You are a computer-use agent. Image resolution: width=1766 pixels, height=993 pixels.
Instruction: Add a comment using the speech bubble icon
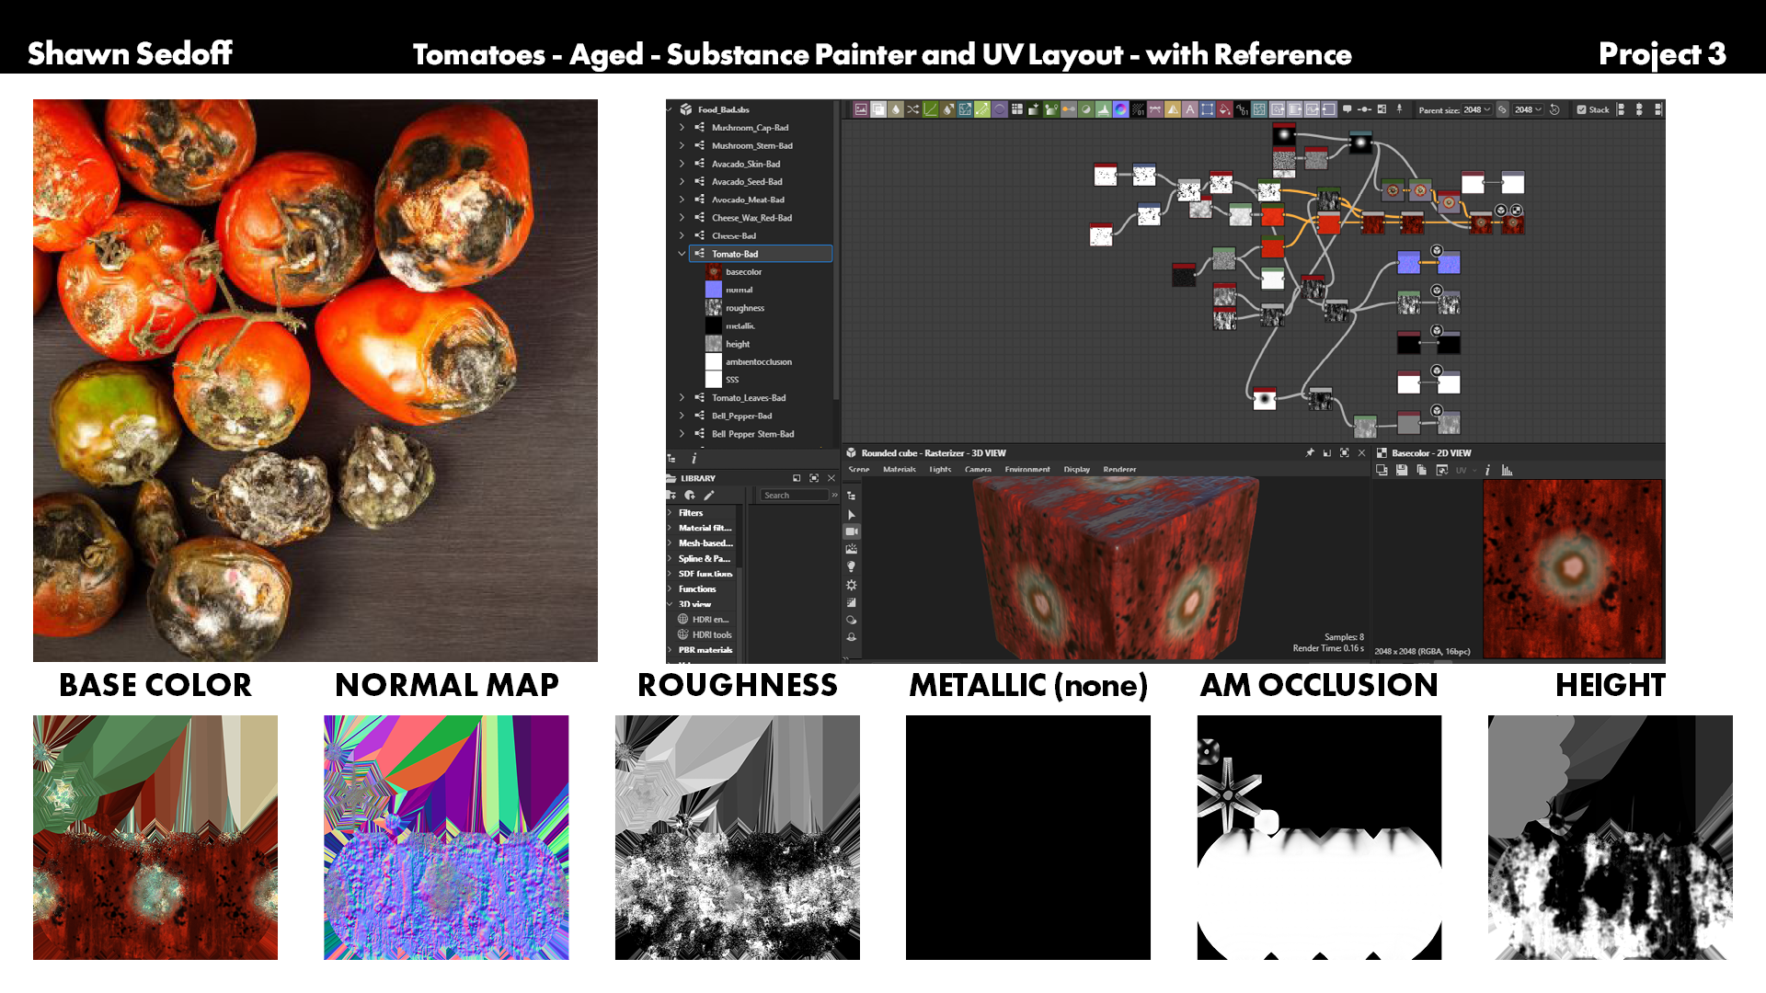pos(1347,108)
